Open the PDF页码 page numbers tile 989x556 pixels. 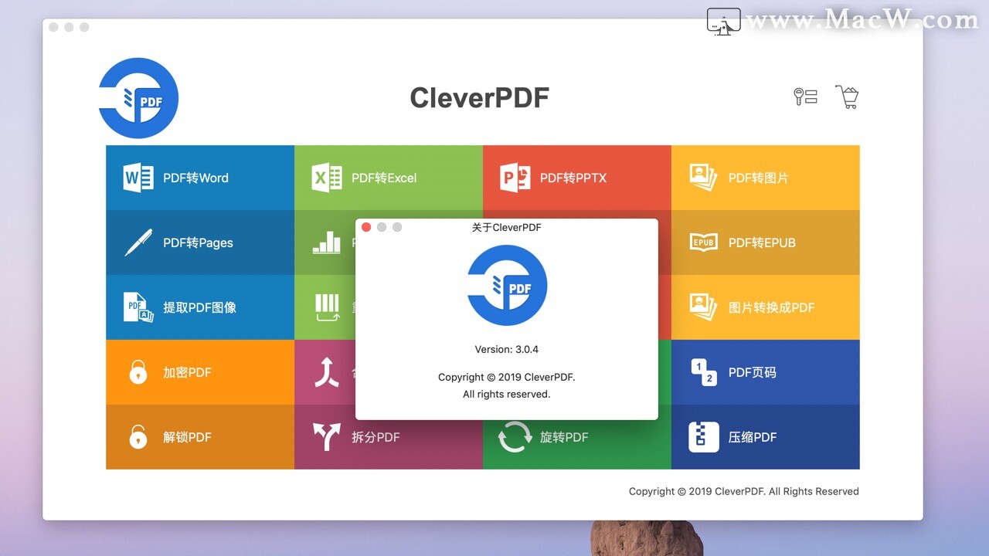pos(766,372)
